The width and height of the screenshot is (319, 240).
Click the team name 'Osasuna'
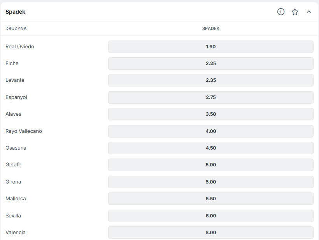tap(16, 148)
